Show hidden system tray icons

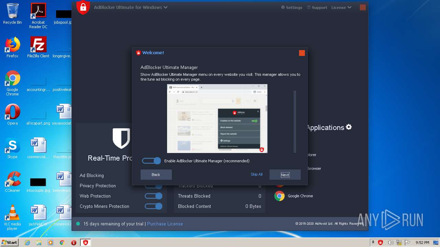373,243
